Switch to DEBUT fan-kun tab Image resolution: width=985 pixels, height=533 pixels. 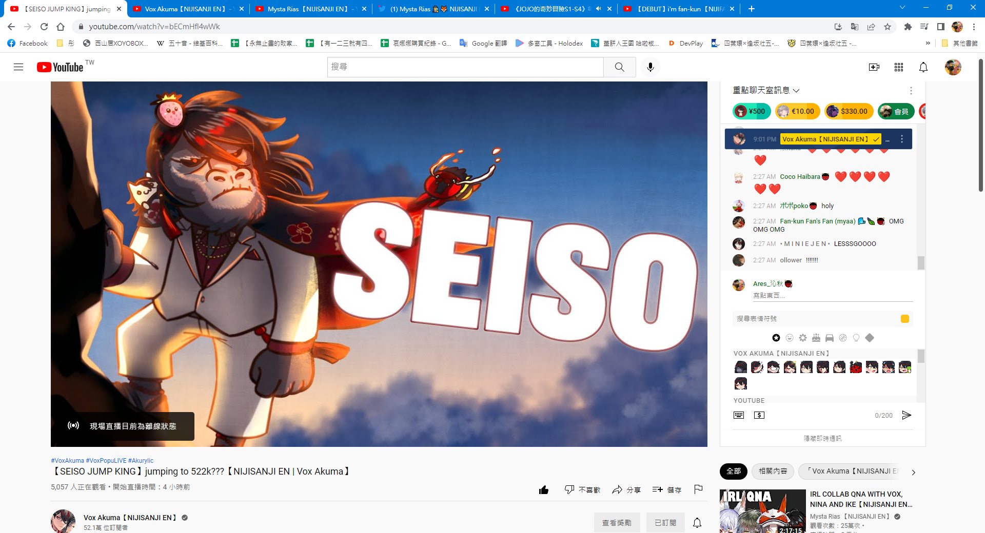[x=678, y=9]
